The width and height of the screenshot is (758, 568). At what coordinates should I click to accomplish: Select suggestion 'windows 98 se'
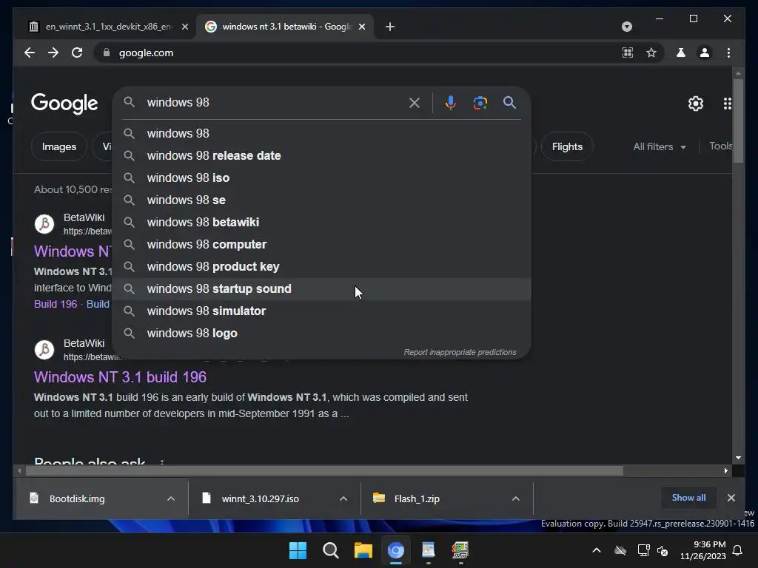(321, 200)
